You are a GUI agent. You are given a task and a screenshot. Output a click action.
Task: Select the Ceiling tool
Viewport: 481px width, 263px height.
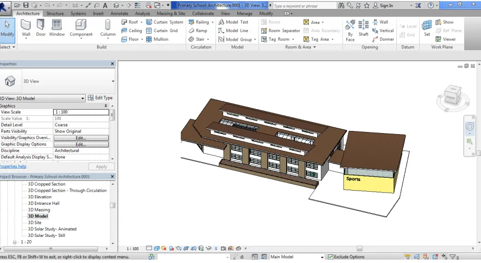pyautogui.click(x=131, y=30)
